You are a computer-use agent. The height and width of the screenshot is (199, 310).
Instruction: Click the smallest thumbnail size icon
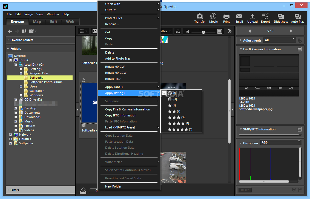pyautogui.click(x=187, y=31)
